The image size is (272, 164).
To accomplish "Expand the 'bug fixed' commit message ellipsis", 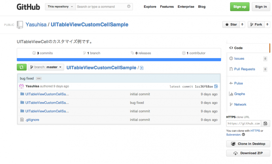I will coord(39,78).
